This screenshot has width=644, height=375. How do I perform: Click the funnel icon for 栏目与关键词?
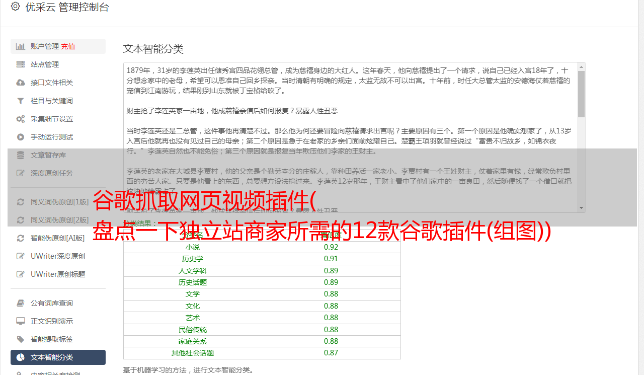(x=21, y=101)
